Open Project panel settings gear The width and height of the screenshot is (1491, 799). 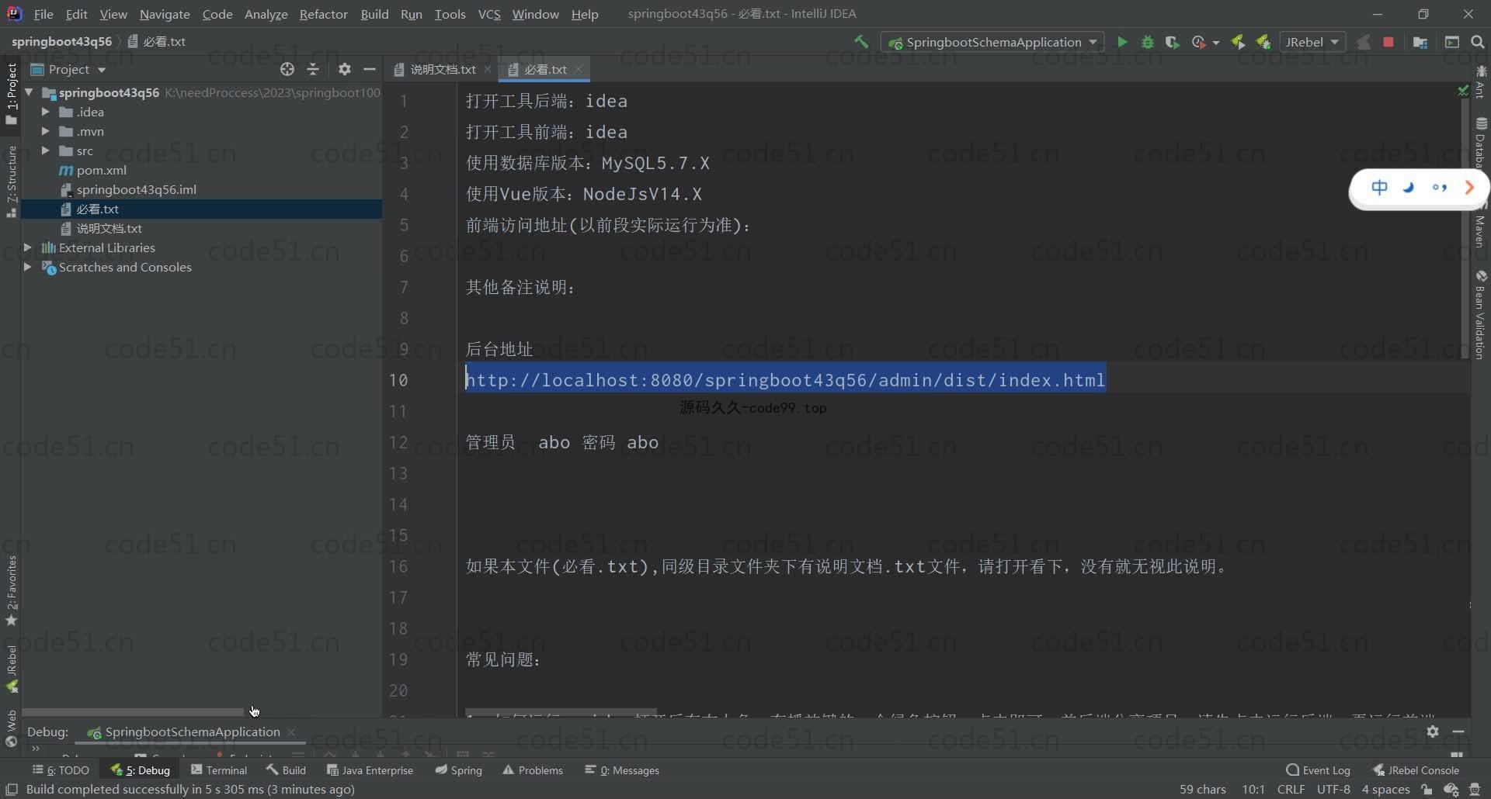pyautogui.click(x=345, y=69)
